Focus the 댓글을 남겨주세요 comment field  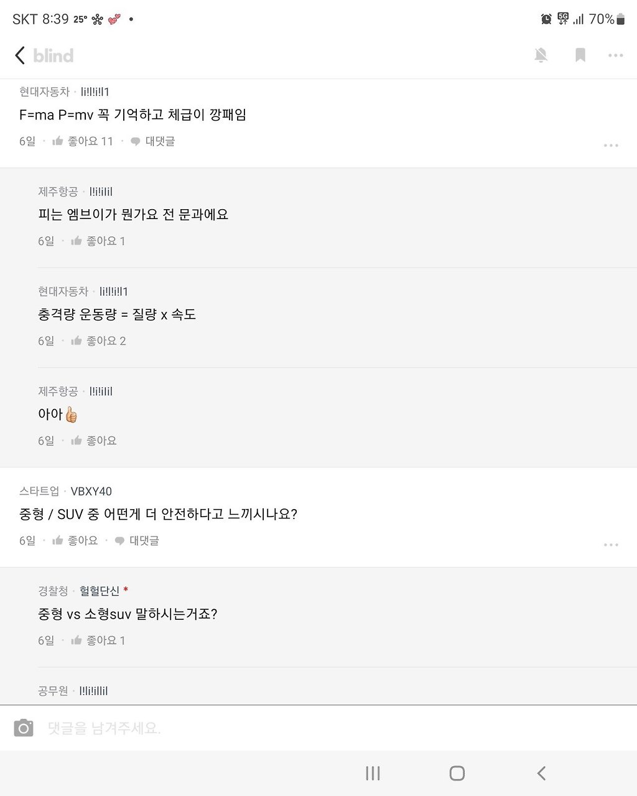(336, 728)
